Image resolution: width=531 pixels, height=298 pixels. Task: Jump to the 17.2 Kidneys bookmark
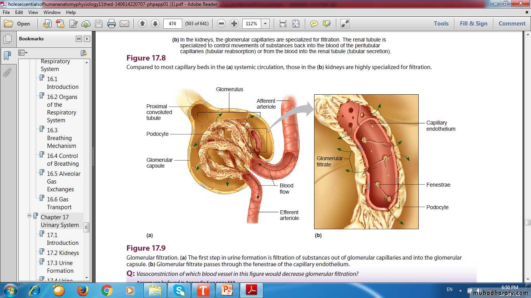pos(63,253)
